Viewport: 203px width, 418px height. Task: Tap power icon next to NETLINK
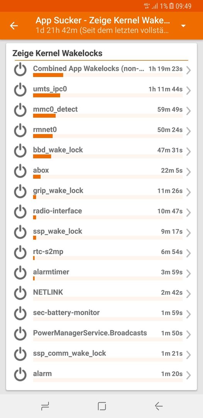tap(20, 293)
